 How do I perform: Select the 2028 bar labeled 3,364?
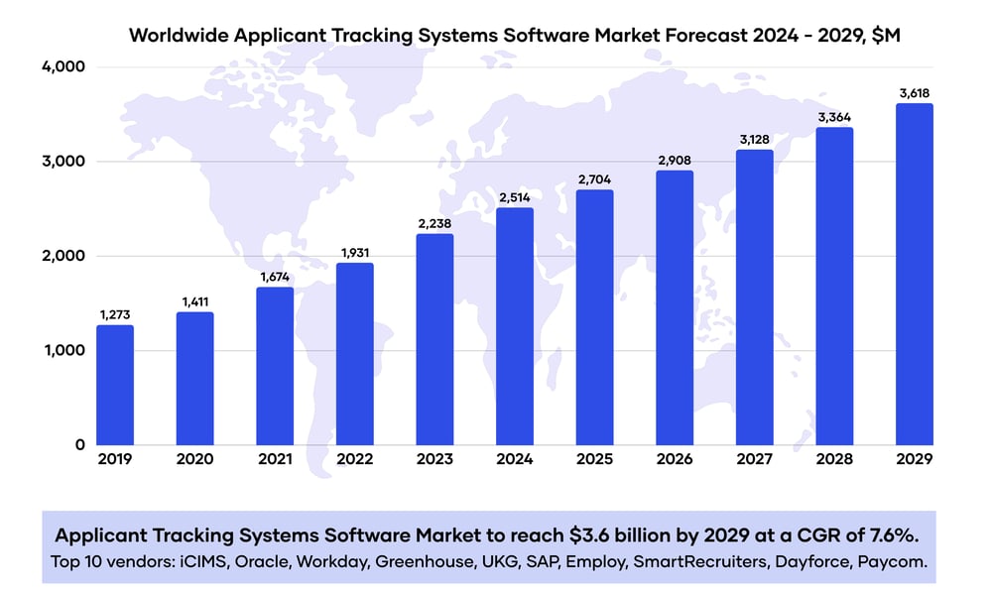pos(834,286)
